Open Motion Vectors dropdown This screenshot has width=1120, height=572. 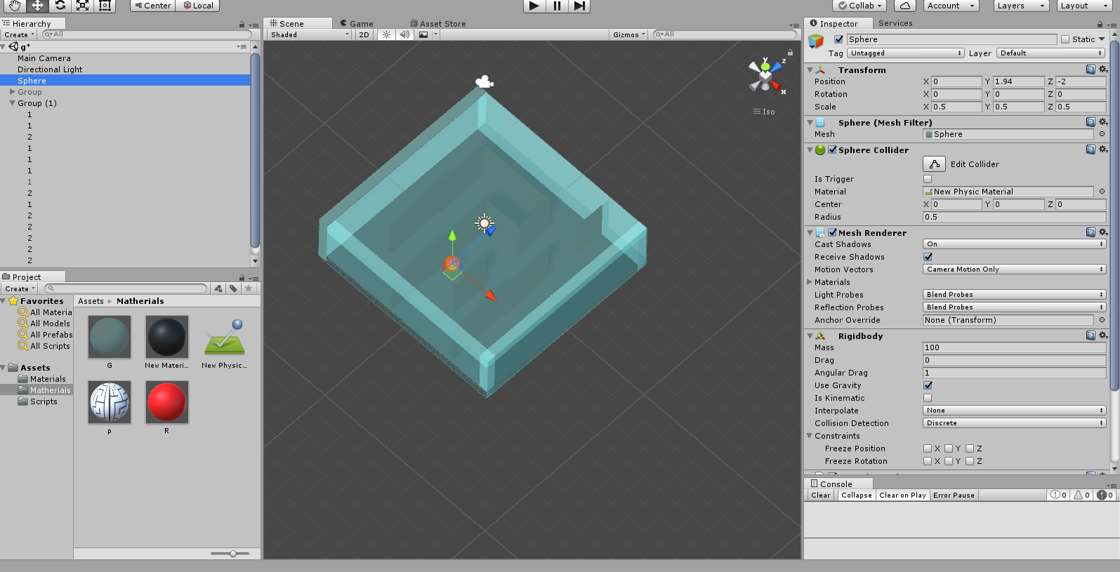(x=1015, y=270)
